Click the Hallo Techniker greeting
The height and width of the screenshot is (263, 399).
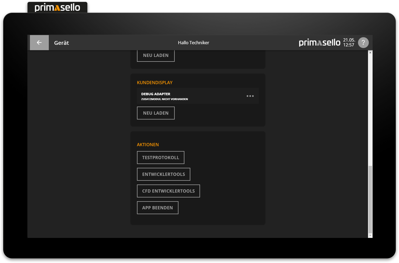click(x=193, y=43)
